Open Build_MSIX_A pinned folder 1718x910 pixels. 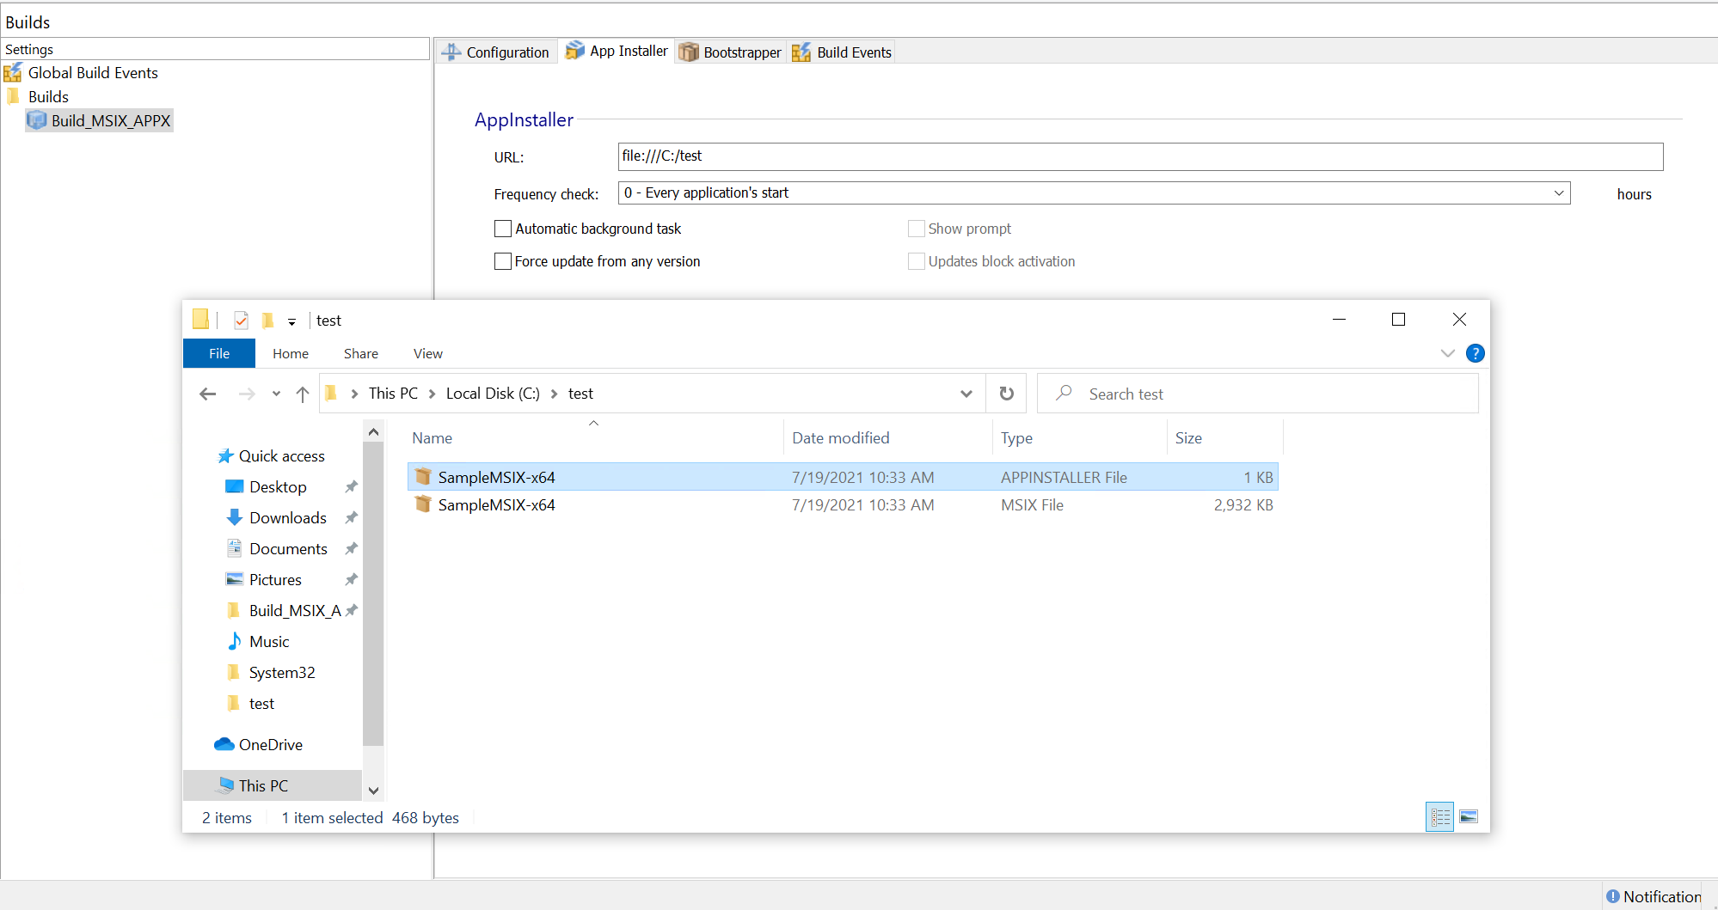pos(295,611)
